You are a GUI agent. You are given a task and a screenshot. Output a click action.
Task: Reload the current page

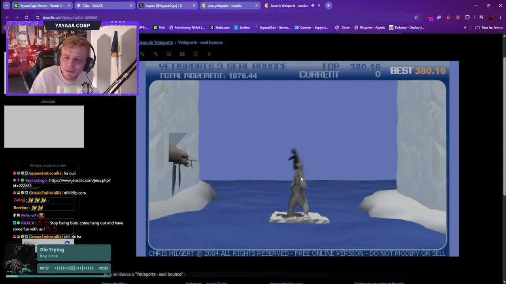point(26,17)
